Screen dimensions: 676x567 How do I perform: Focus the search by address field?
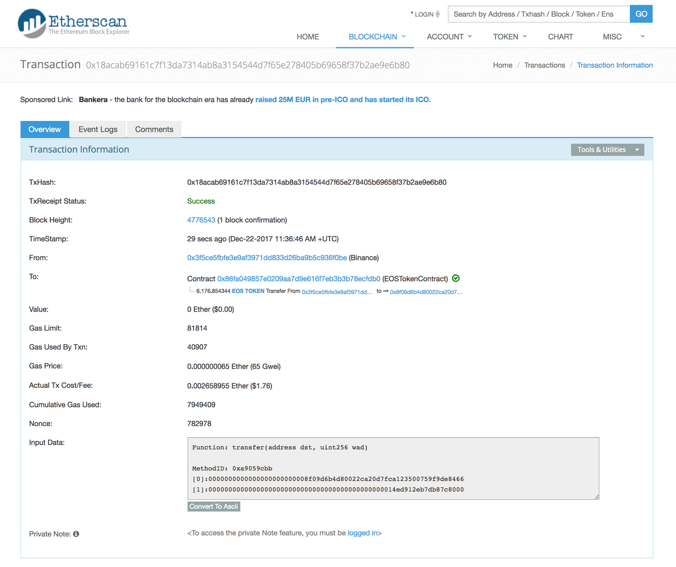click(x=539, y=14)
